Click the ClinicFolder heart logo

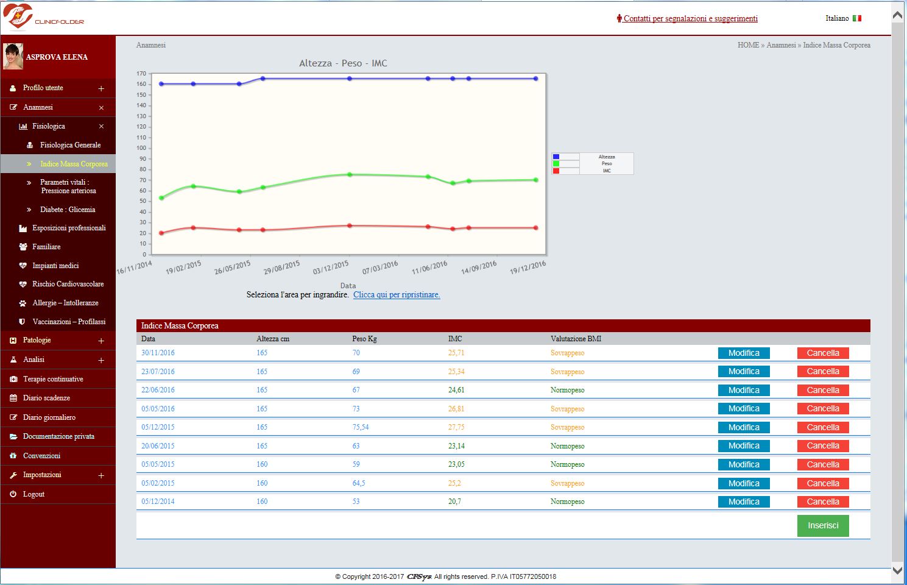pyautogui.click(x=18, y=16)
